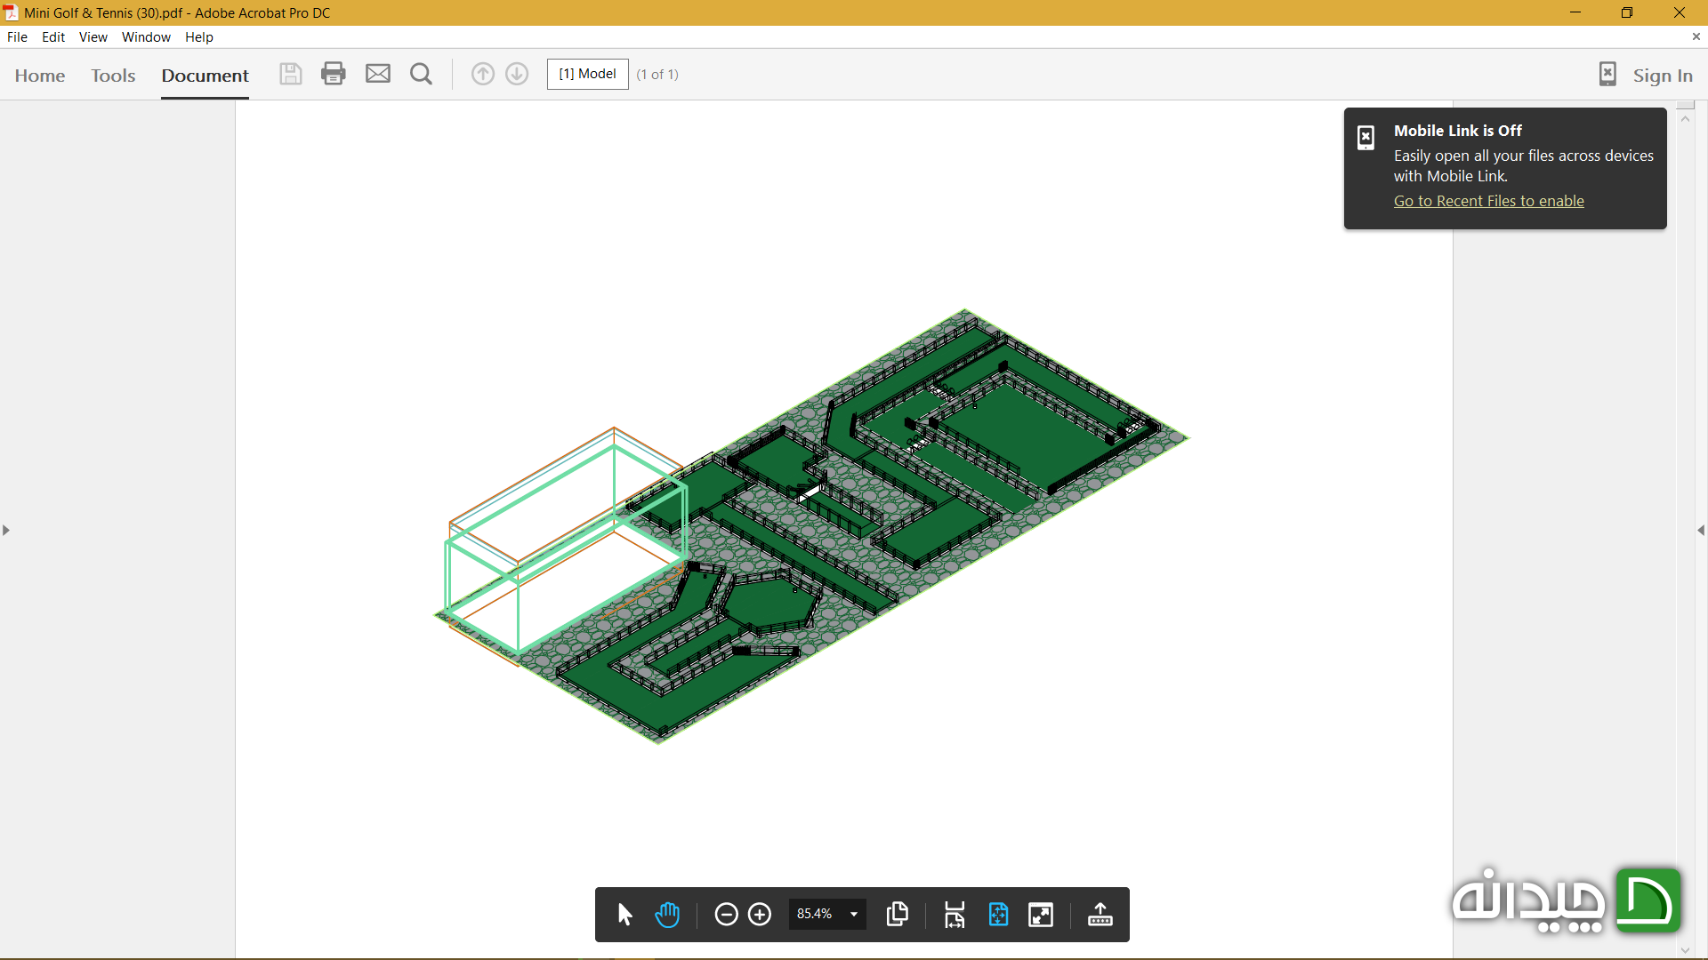
Task: Click the Save file icon
Action: [290, 74]
